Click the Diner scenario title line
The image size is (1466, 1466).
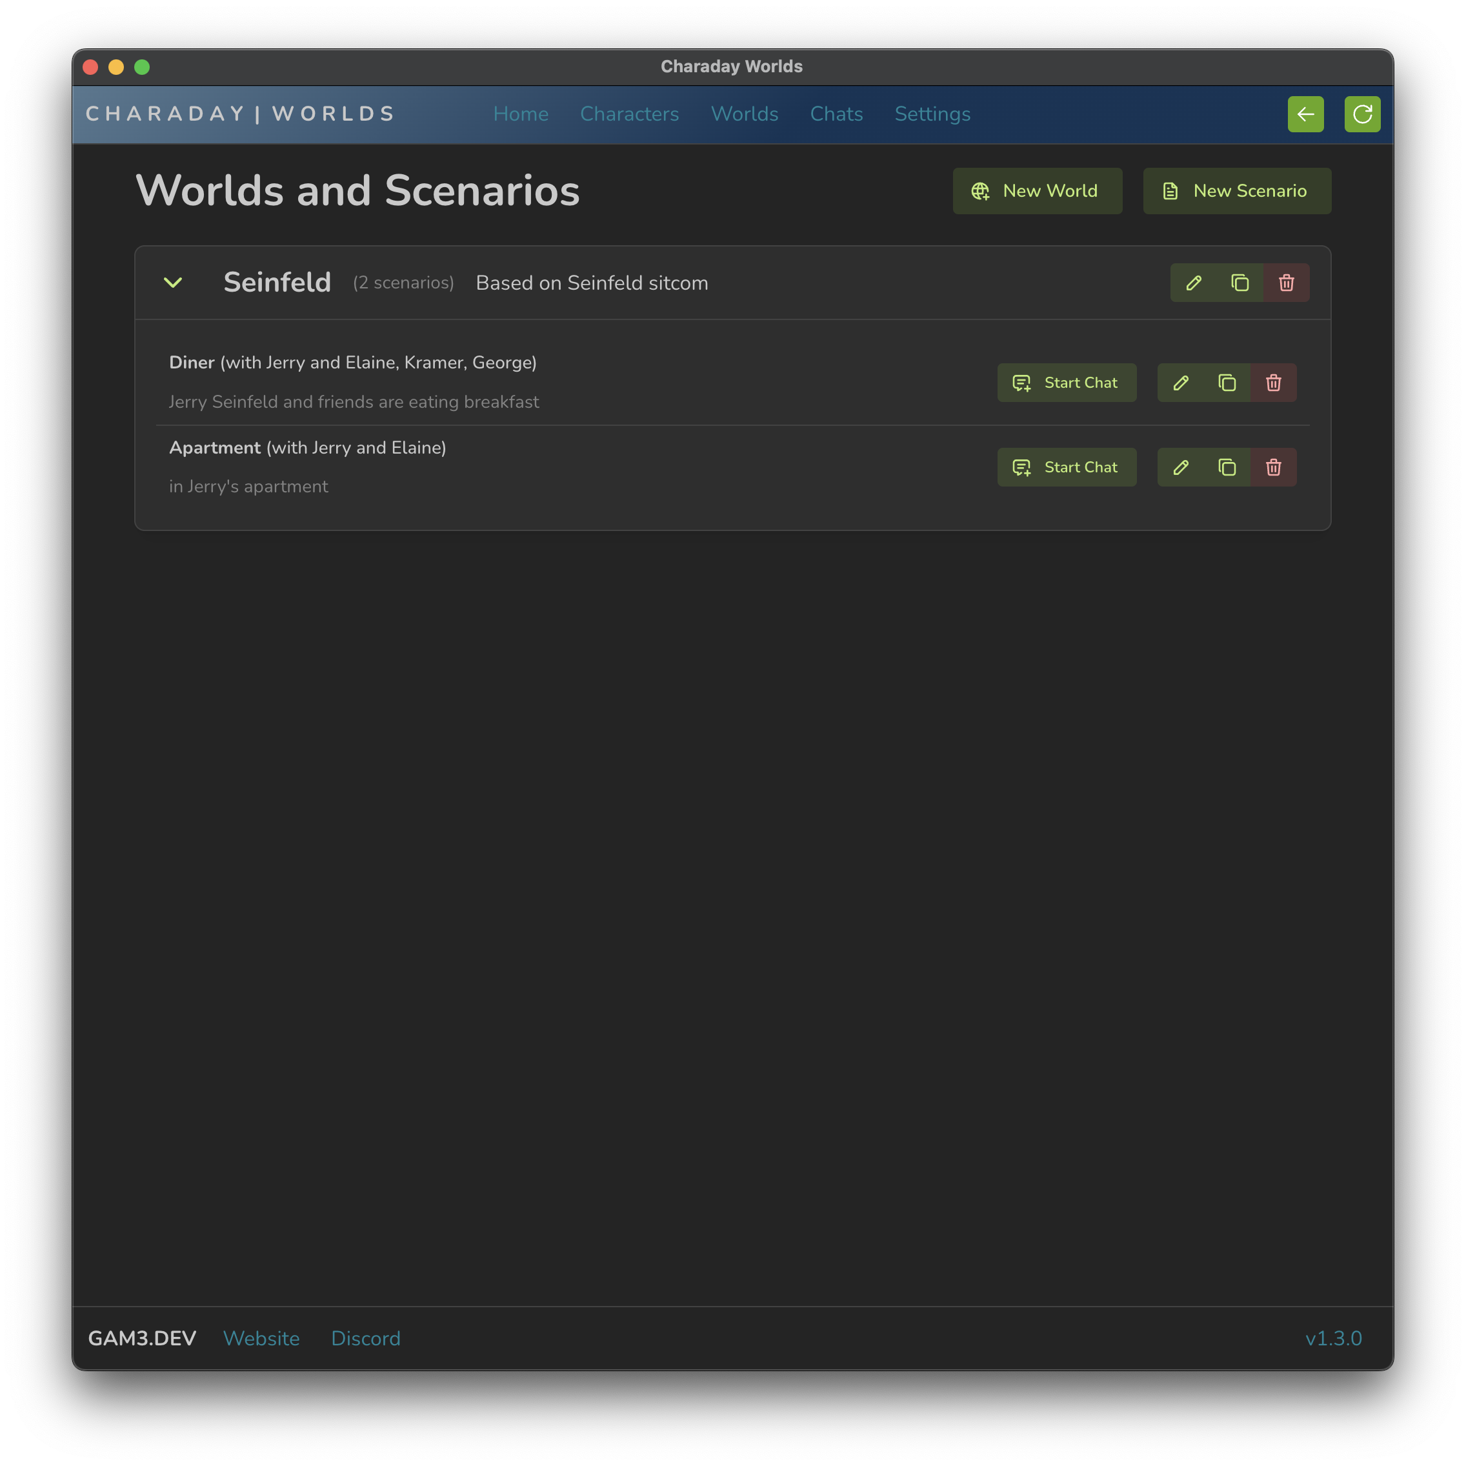[x=353, y=363]
